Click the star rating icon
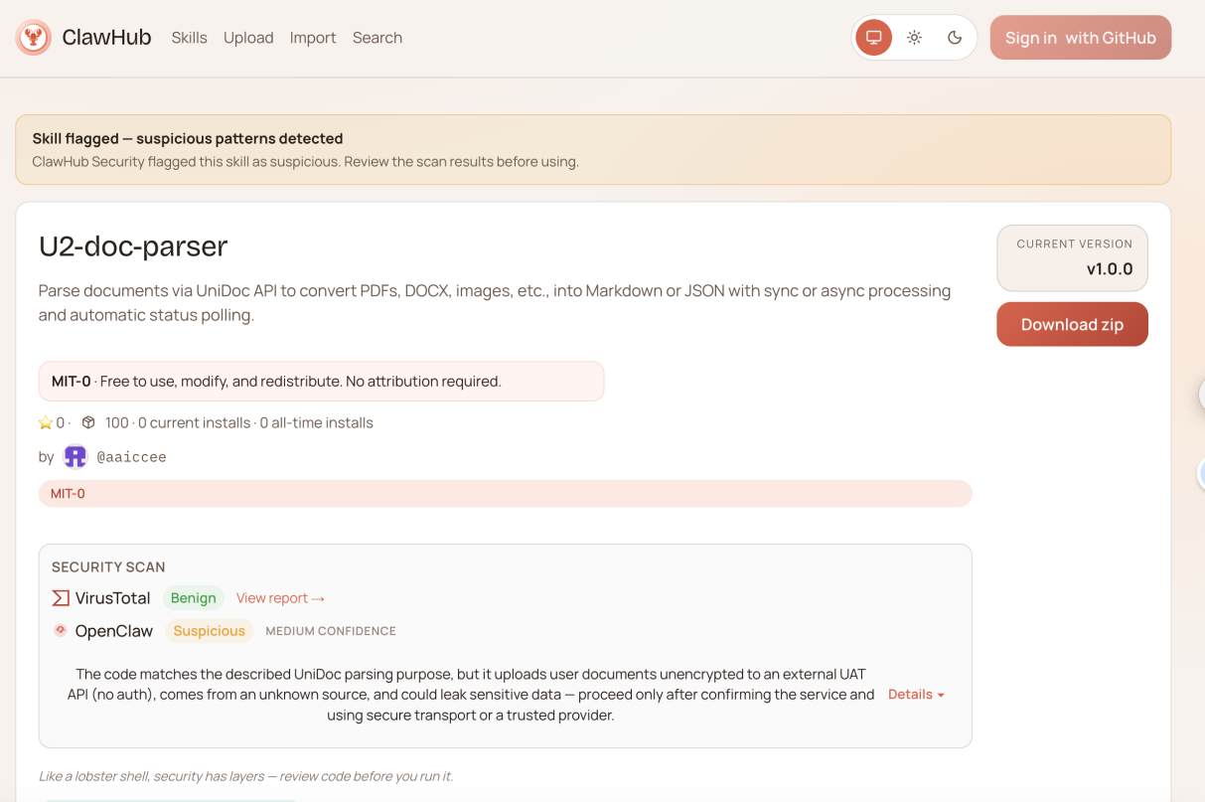This screenshot has width=1205, height=802. 46,423
